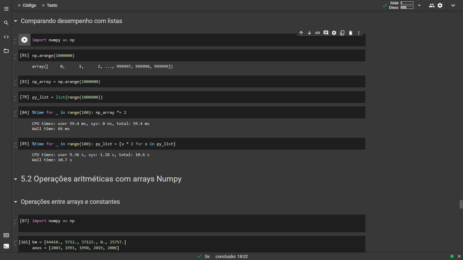This screenshot has width=463, height=260.
Task: Click the '5.2 Operações aritméticas com arrays Numpy' heading
Action: [x=101, y=179]
